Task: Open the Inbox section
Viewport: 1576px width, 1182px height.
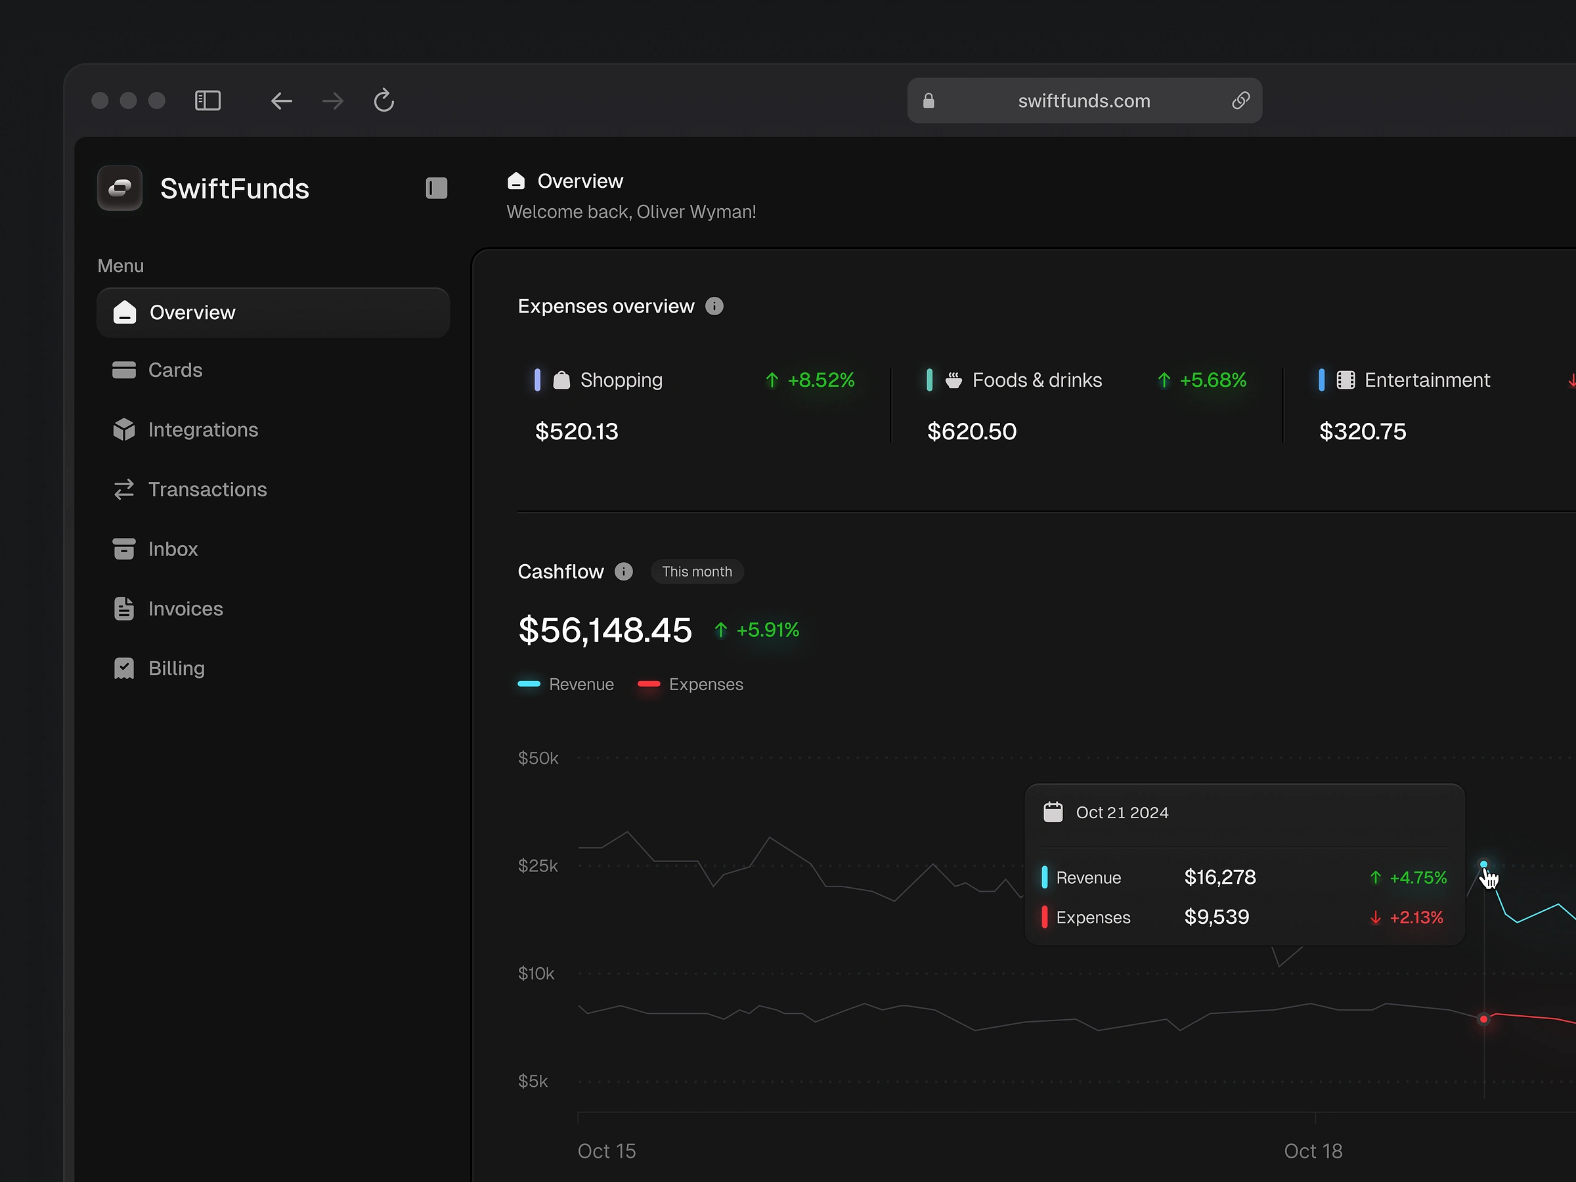Action: (x=173, y=550)
